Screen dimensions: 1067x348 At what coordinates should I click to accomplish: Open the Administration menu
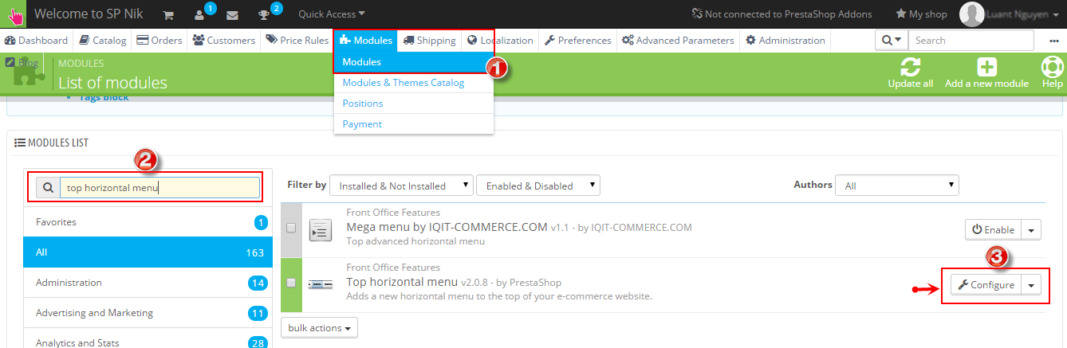[785, 40]
